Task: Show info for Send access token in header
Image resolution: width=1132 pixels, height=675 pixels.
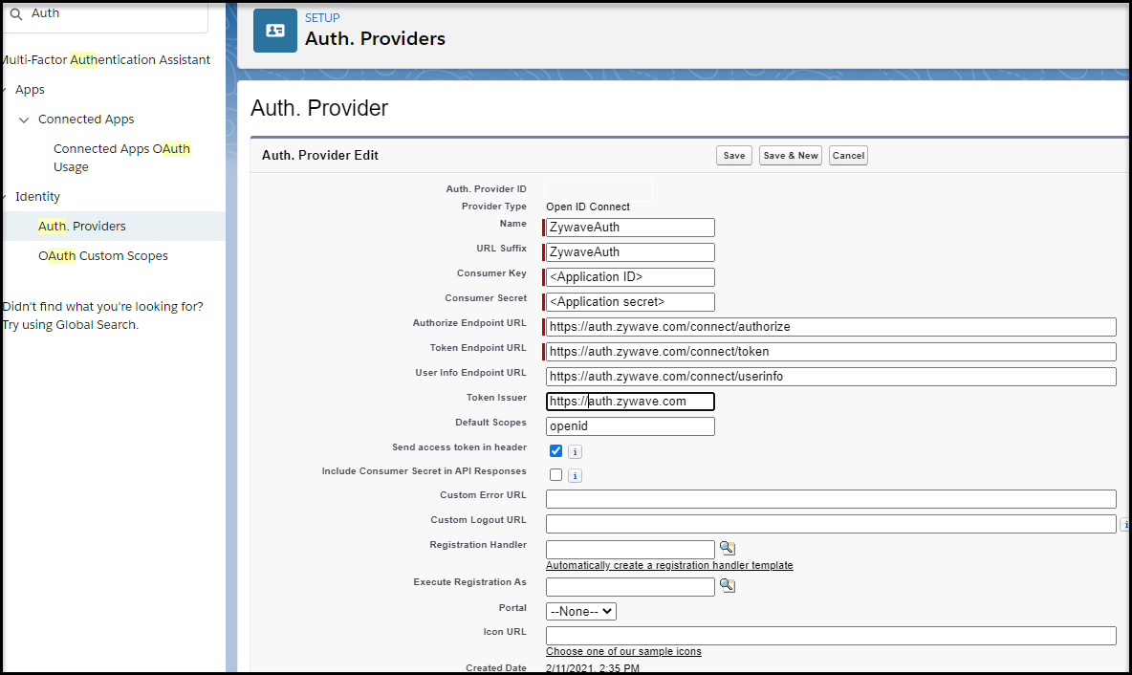Action: click(x=575, y=452)
